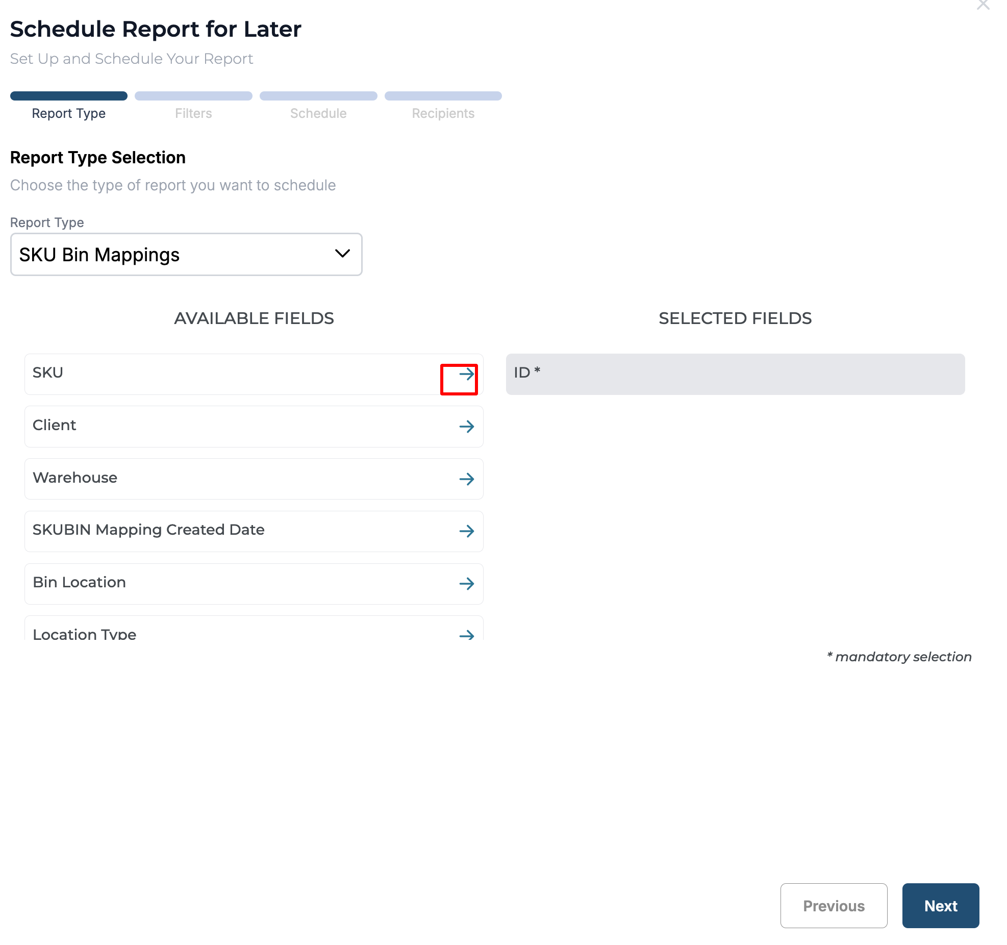Jump to the Schedule step
This screenshot has width=1007, height=945.
pyautogui.click(x=318, y=113)
